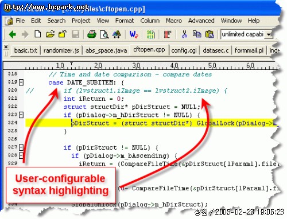Click 'DATE_SUBITEM:' on line 319
The height and width of the screenshot is (219, 287).
pos(91,83)
